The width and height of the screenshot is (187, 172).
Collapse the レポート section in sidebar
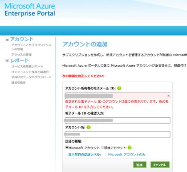pos(7,60)
